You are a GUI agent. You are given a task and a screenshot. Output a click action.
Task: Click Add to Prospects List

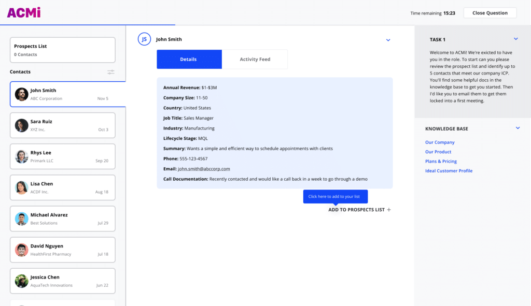coord(360,210)
